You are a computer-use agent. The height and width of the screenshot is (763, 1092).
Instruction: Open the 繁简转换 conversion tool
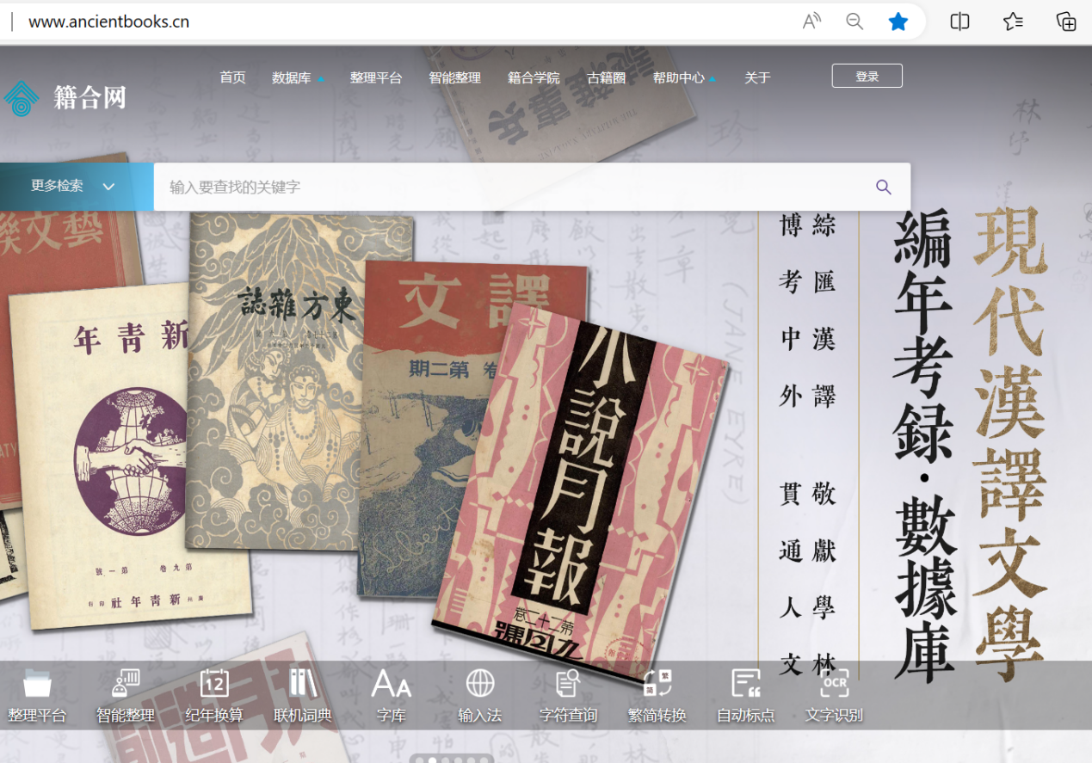[657, 696]
